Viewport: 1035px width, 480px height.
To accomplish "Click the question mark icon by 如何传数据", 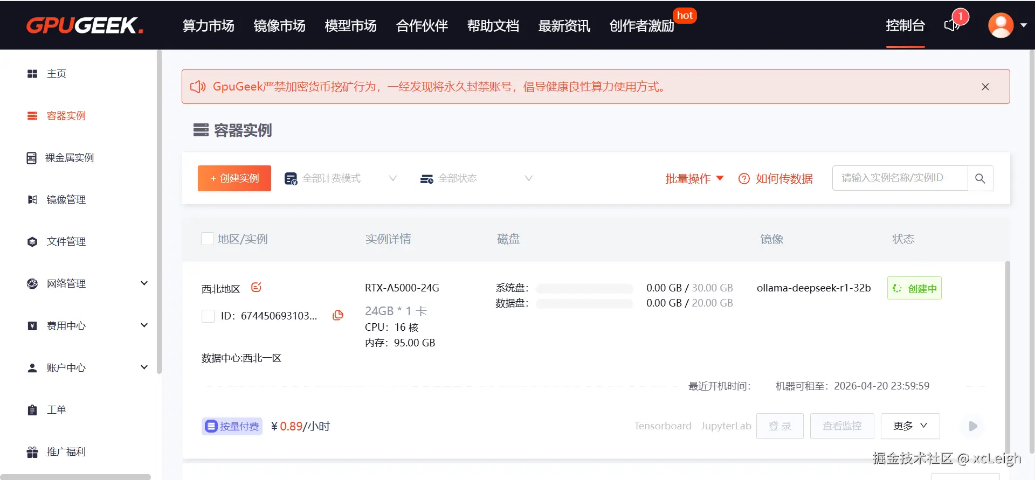I will (x=744, y=179).
